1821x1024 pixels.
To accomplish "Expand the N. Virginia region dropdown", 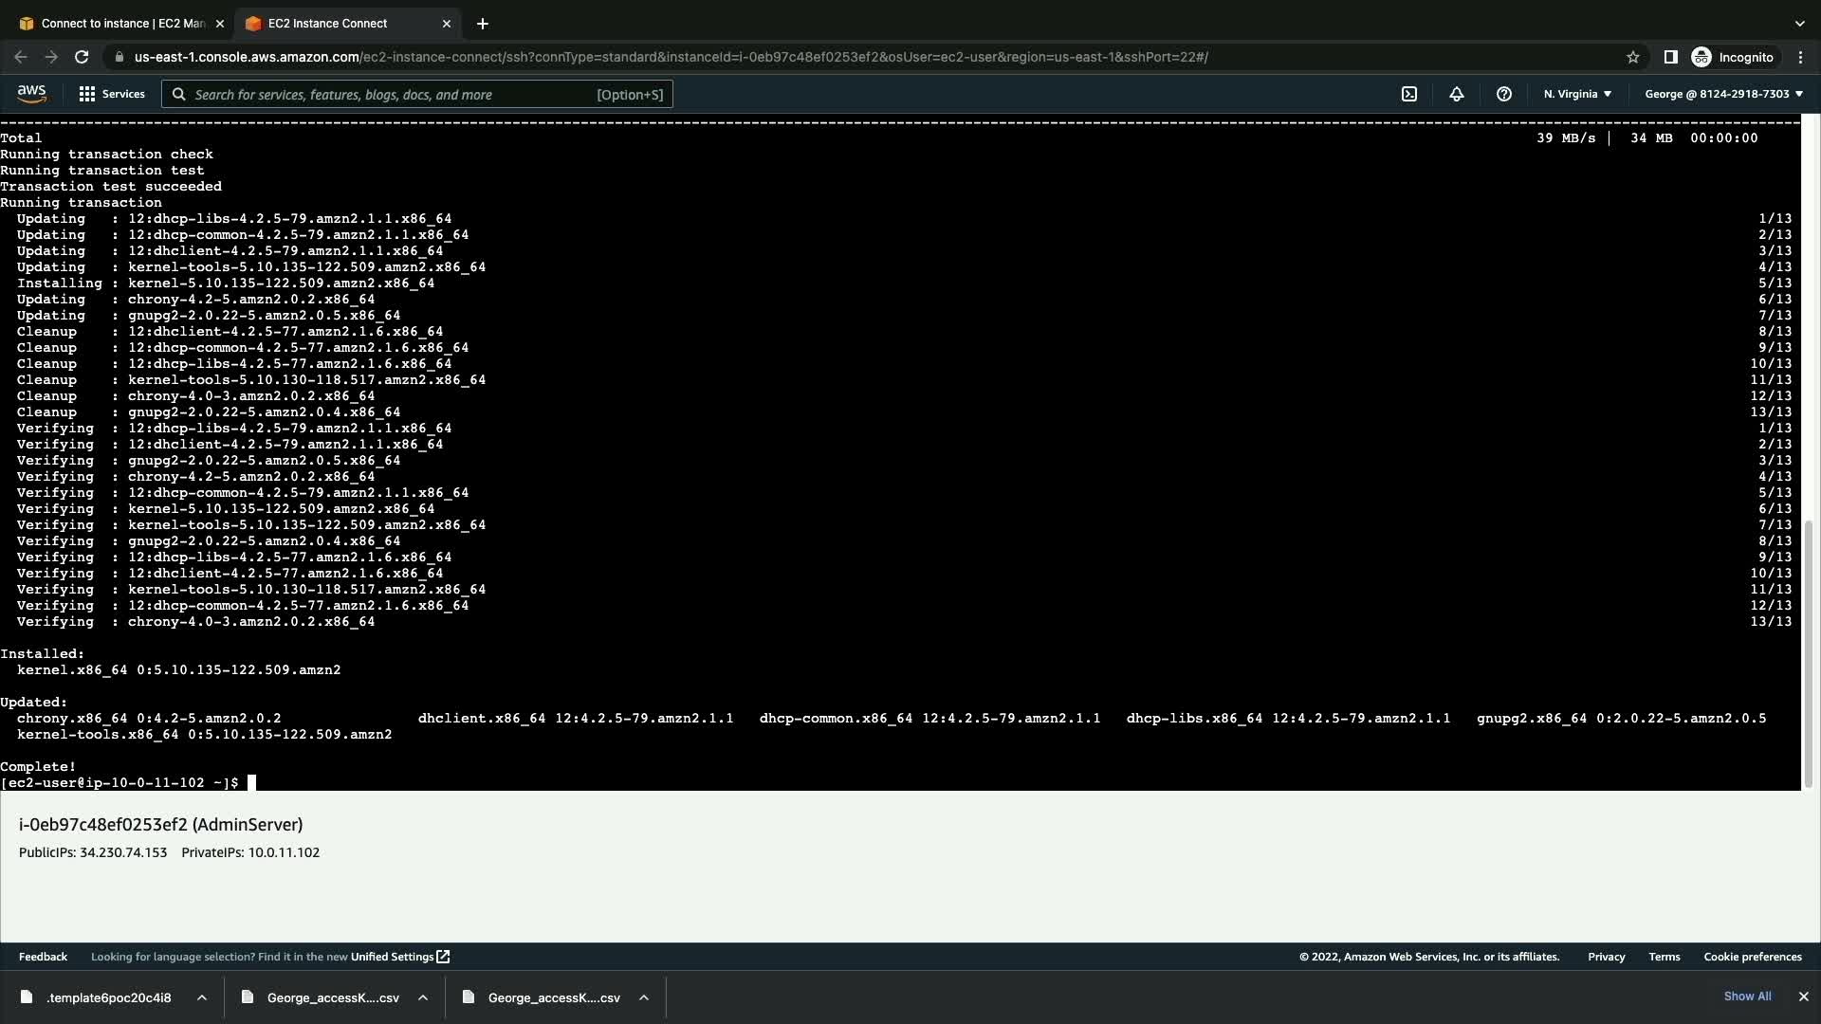I will click(1577, 94).
